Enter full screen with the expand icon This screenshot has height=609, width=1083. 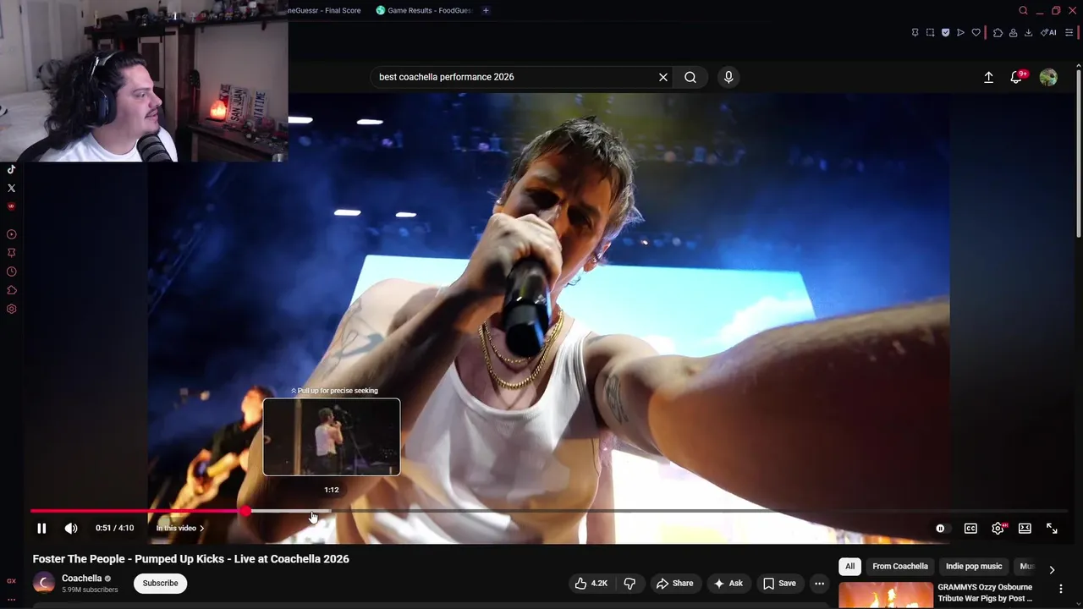tap(1052, 529)
